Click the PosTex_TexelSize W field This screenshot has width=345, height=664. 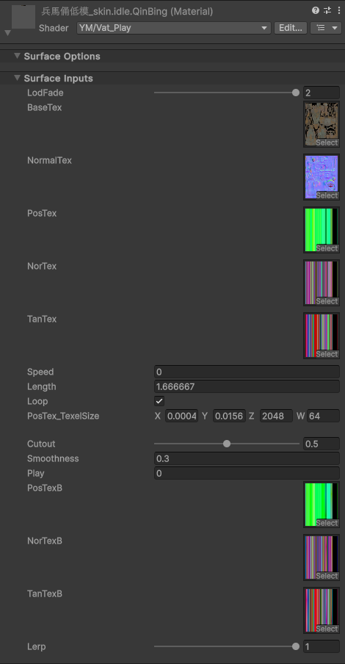(x=323, y=416)
